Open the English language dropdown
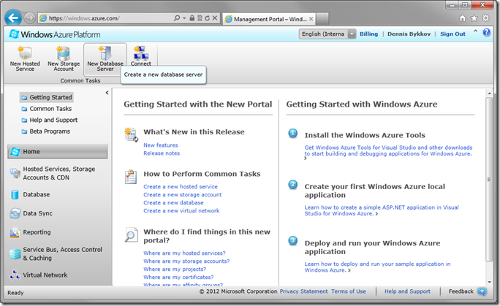 click(352, 34)
